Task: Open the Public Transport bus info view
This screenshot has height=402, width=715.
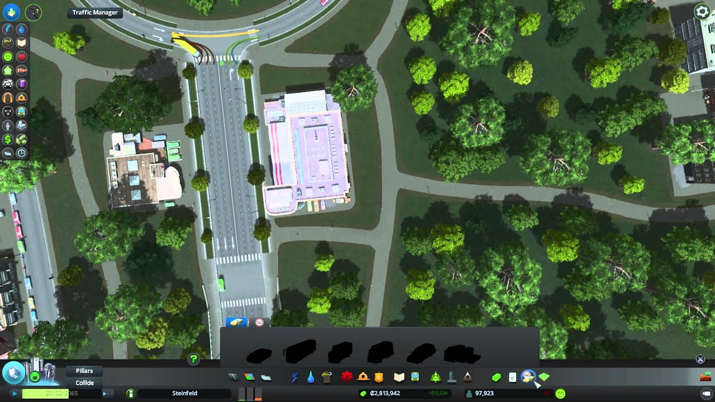Action: tap(21, 111)
